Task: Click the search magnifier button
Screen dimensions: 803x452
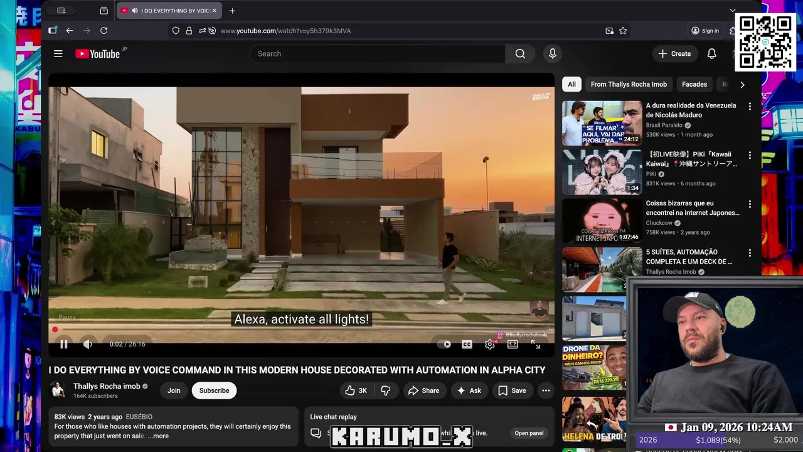Action: tap(520, 54)
